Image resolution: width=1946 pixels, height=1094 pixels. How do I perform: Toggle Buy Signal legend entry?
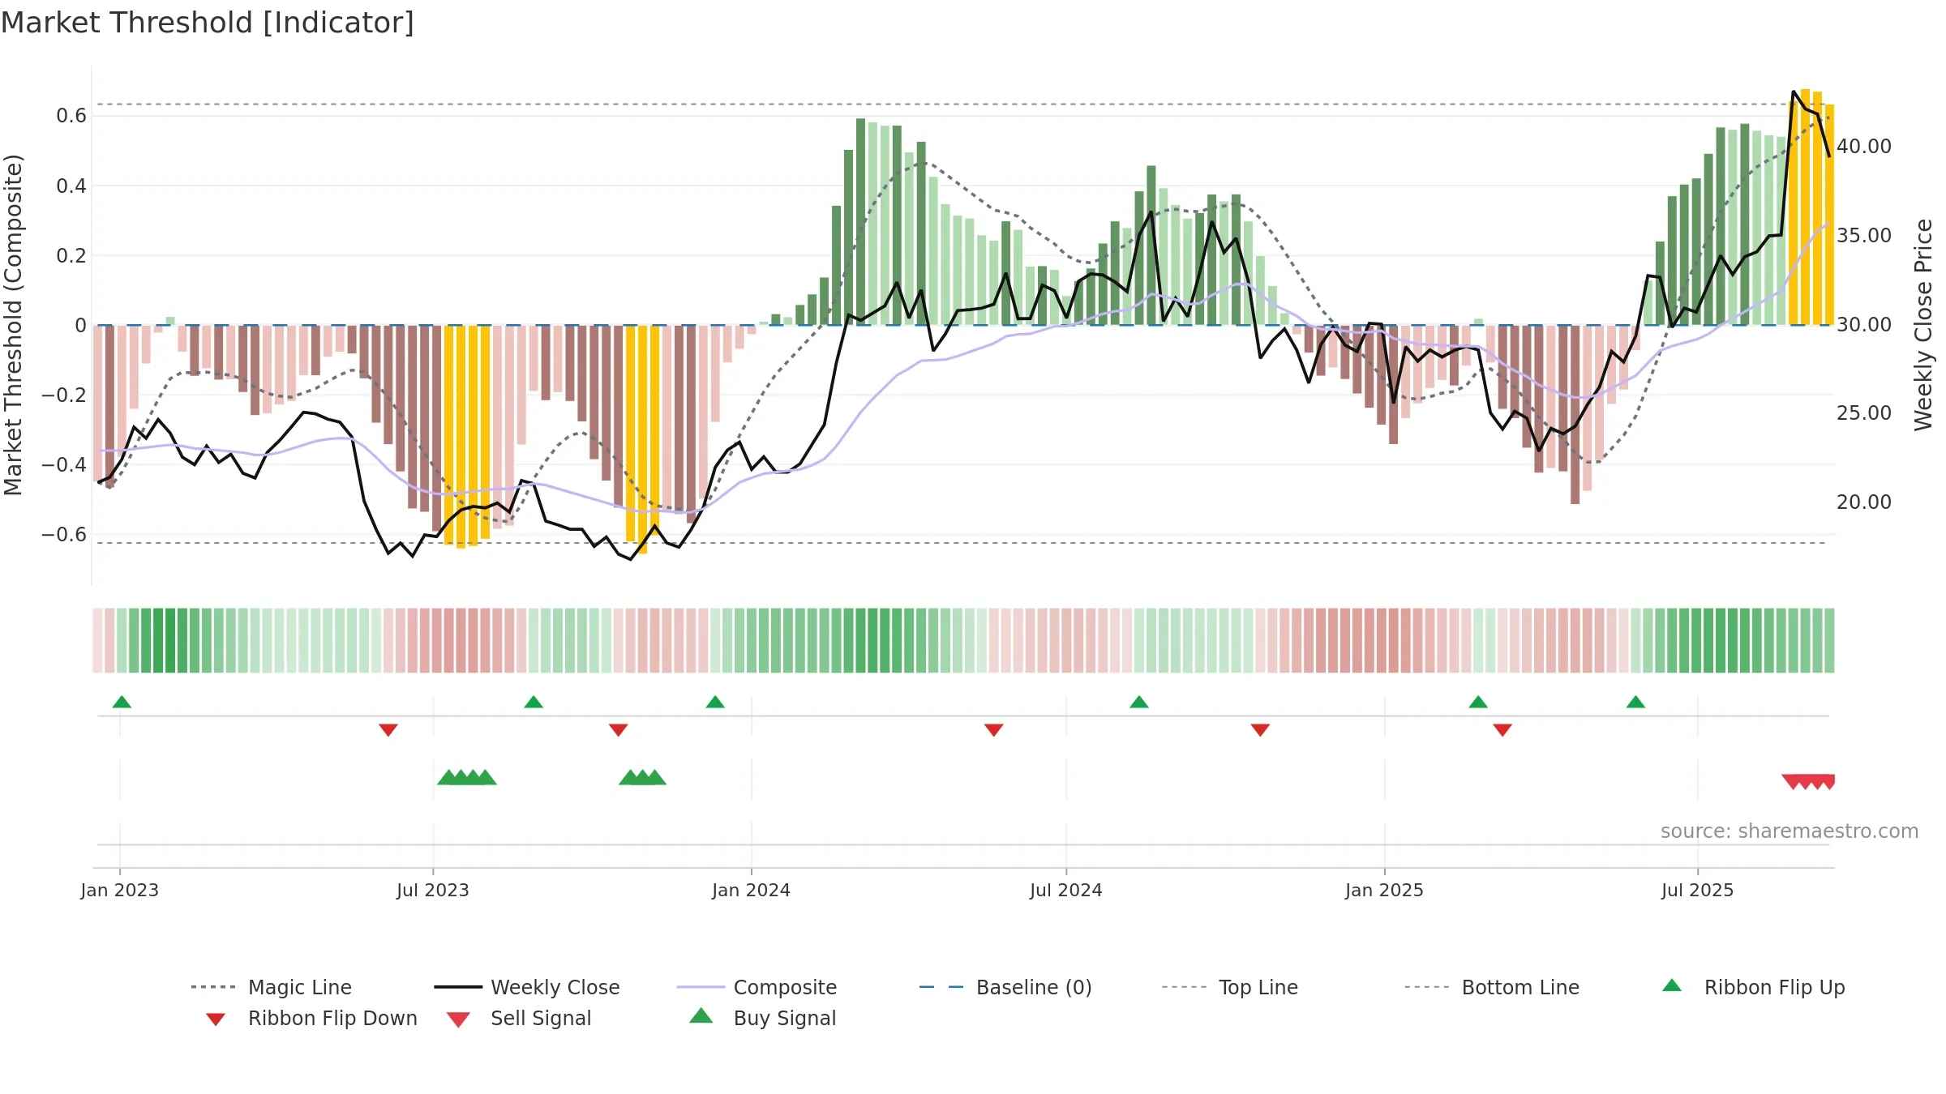[x=762, y=1018]
